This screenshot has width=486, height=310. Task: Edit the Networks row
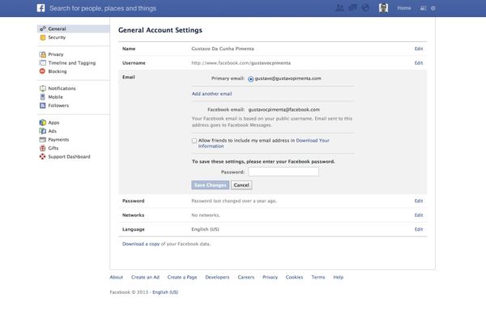click(x=419, y=215)
